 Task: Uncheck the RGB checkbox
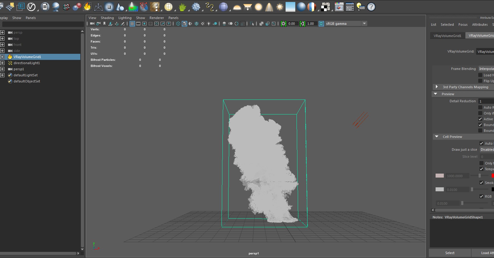click(481, 196)
